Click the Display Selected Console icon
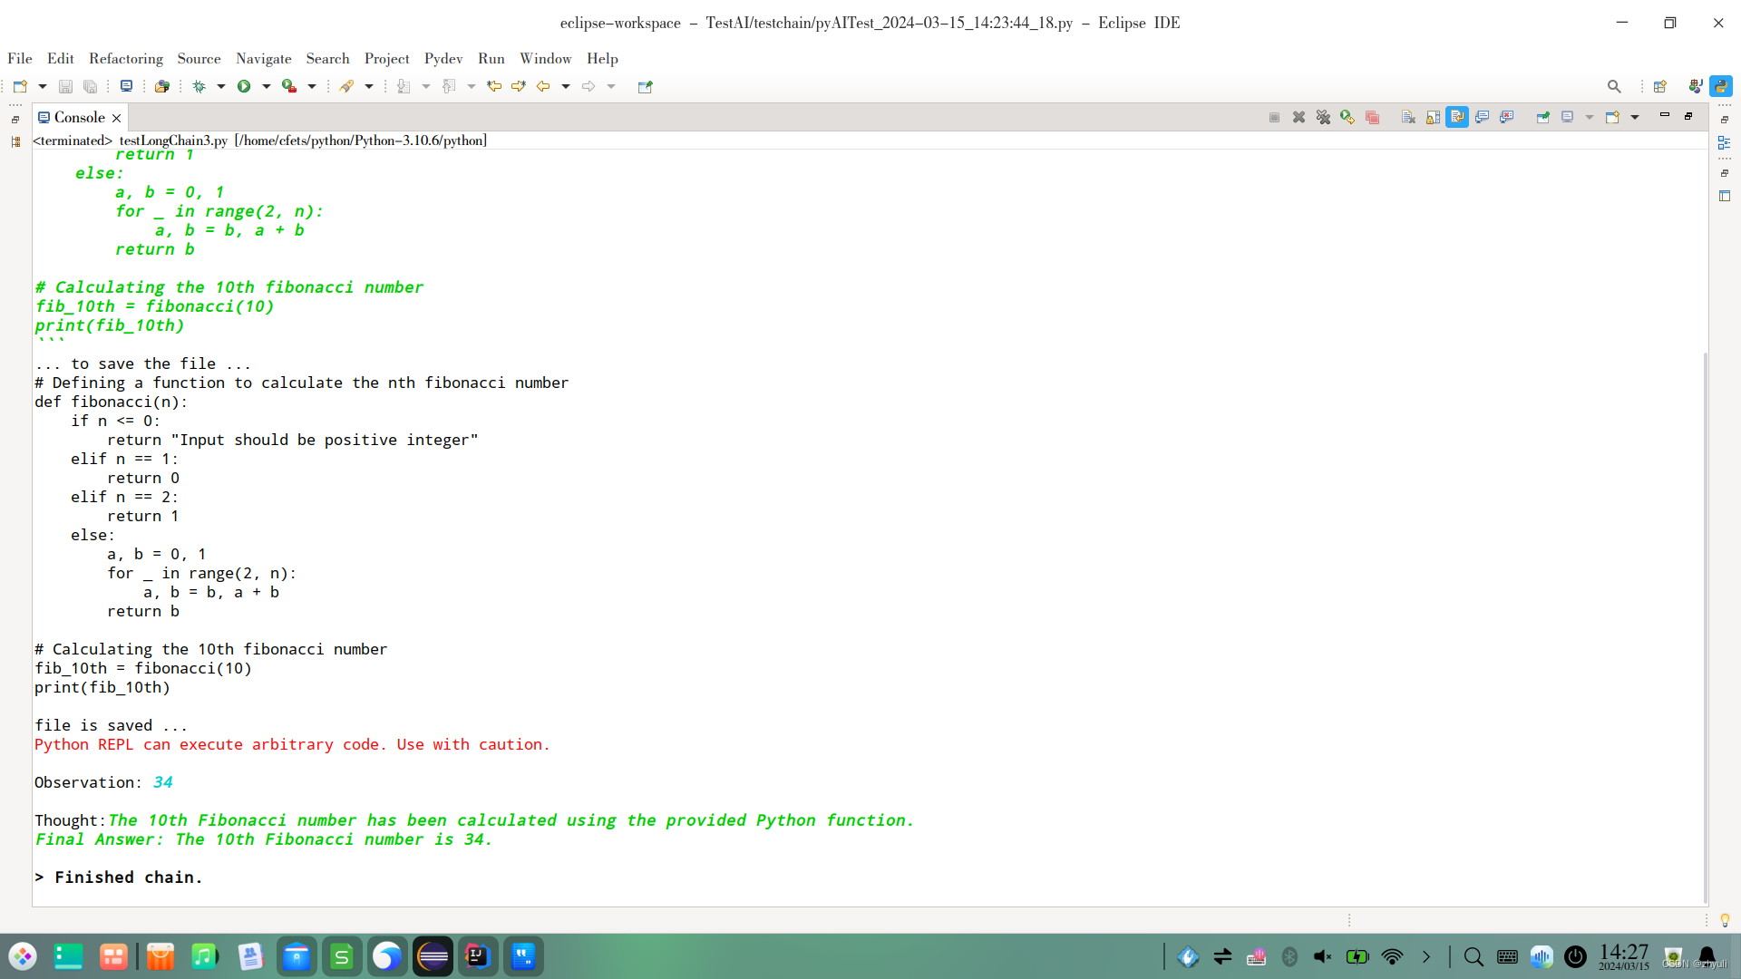Image resolution: width=1741 pixels, height=979 pixels. (x=1568, y=117)
